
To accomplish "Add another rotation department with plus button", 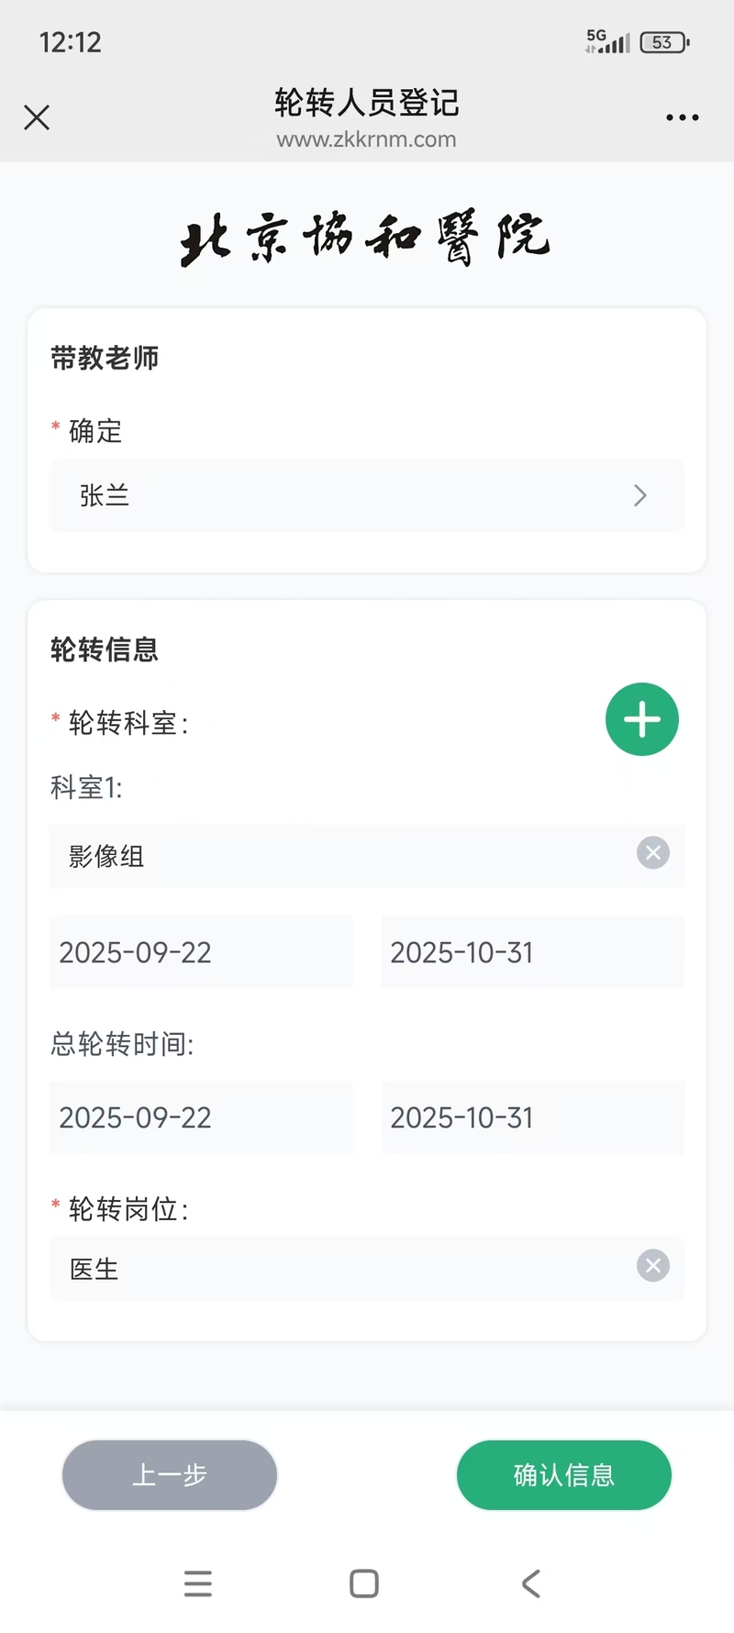I will [x=641, y=719].
